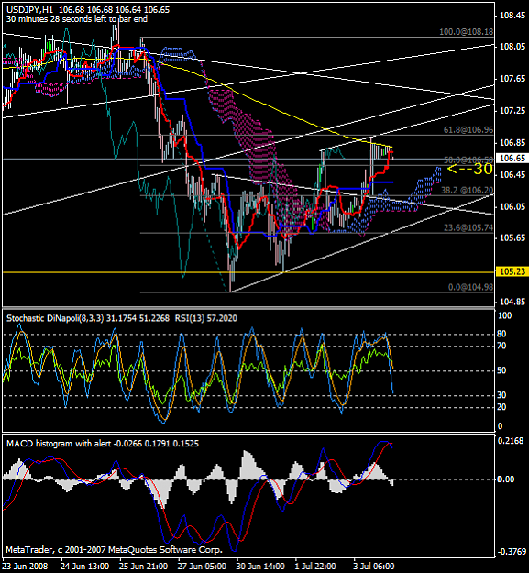Click the 23 Jun 2008 date on time axis
Image resolution: width=529 pixels, height=573 pixels.
[26, 566]
